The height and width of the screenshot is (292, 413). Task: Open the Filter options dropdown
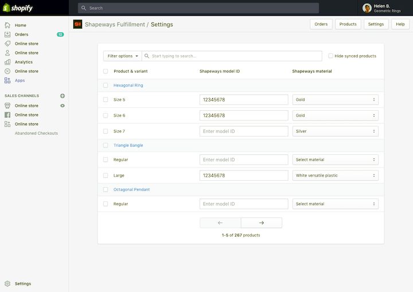pos(122,56)
